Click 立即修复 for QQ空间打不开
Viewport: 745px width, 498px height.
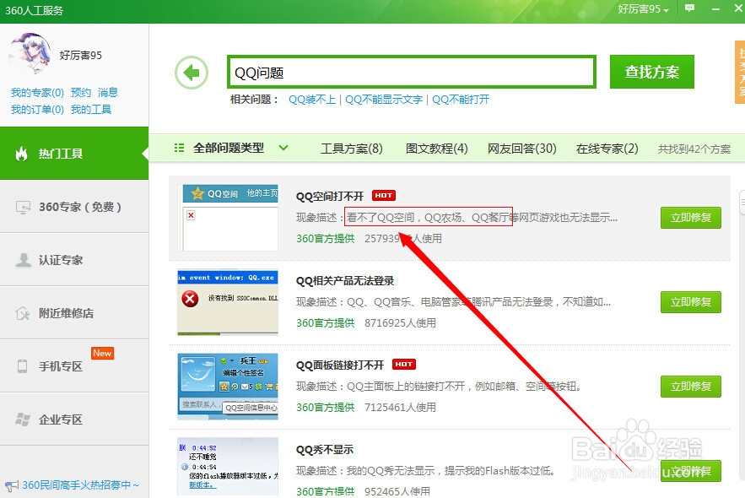[x=691, y=218]
